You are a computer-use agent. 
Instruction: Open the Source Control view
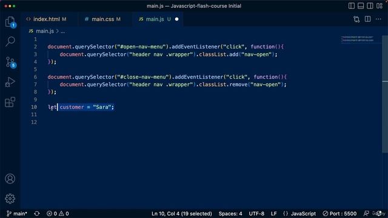point(10,62)
